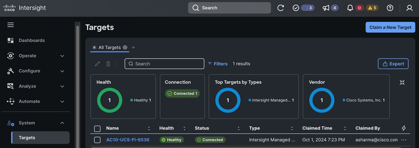
Task: Click the Claimed By column header
Action: [368, 128]
